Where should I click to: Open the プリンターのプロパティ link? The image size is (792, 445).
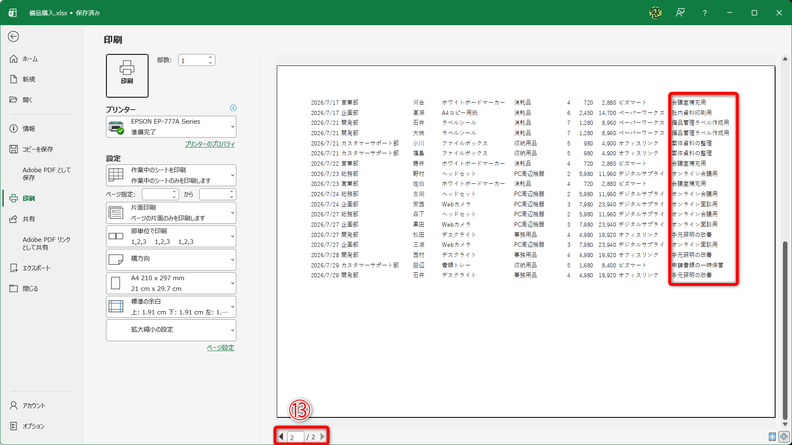click(x=210, y=144)
